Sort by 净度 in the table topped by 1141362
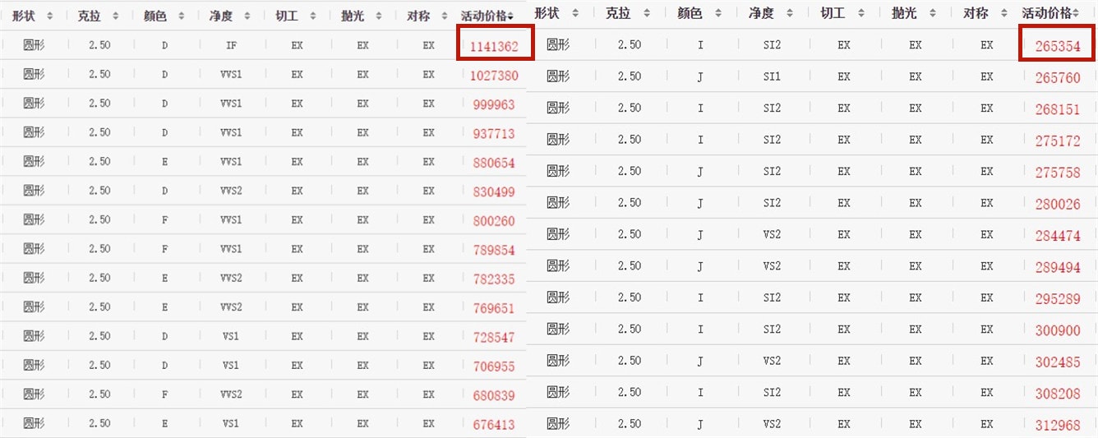The height and width of the screenshot is (438, 1098). click(x=247, y=16)
